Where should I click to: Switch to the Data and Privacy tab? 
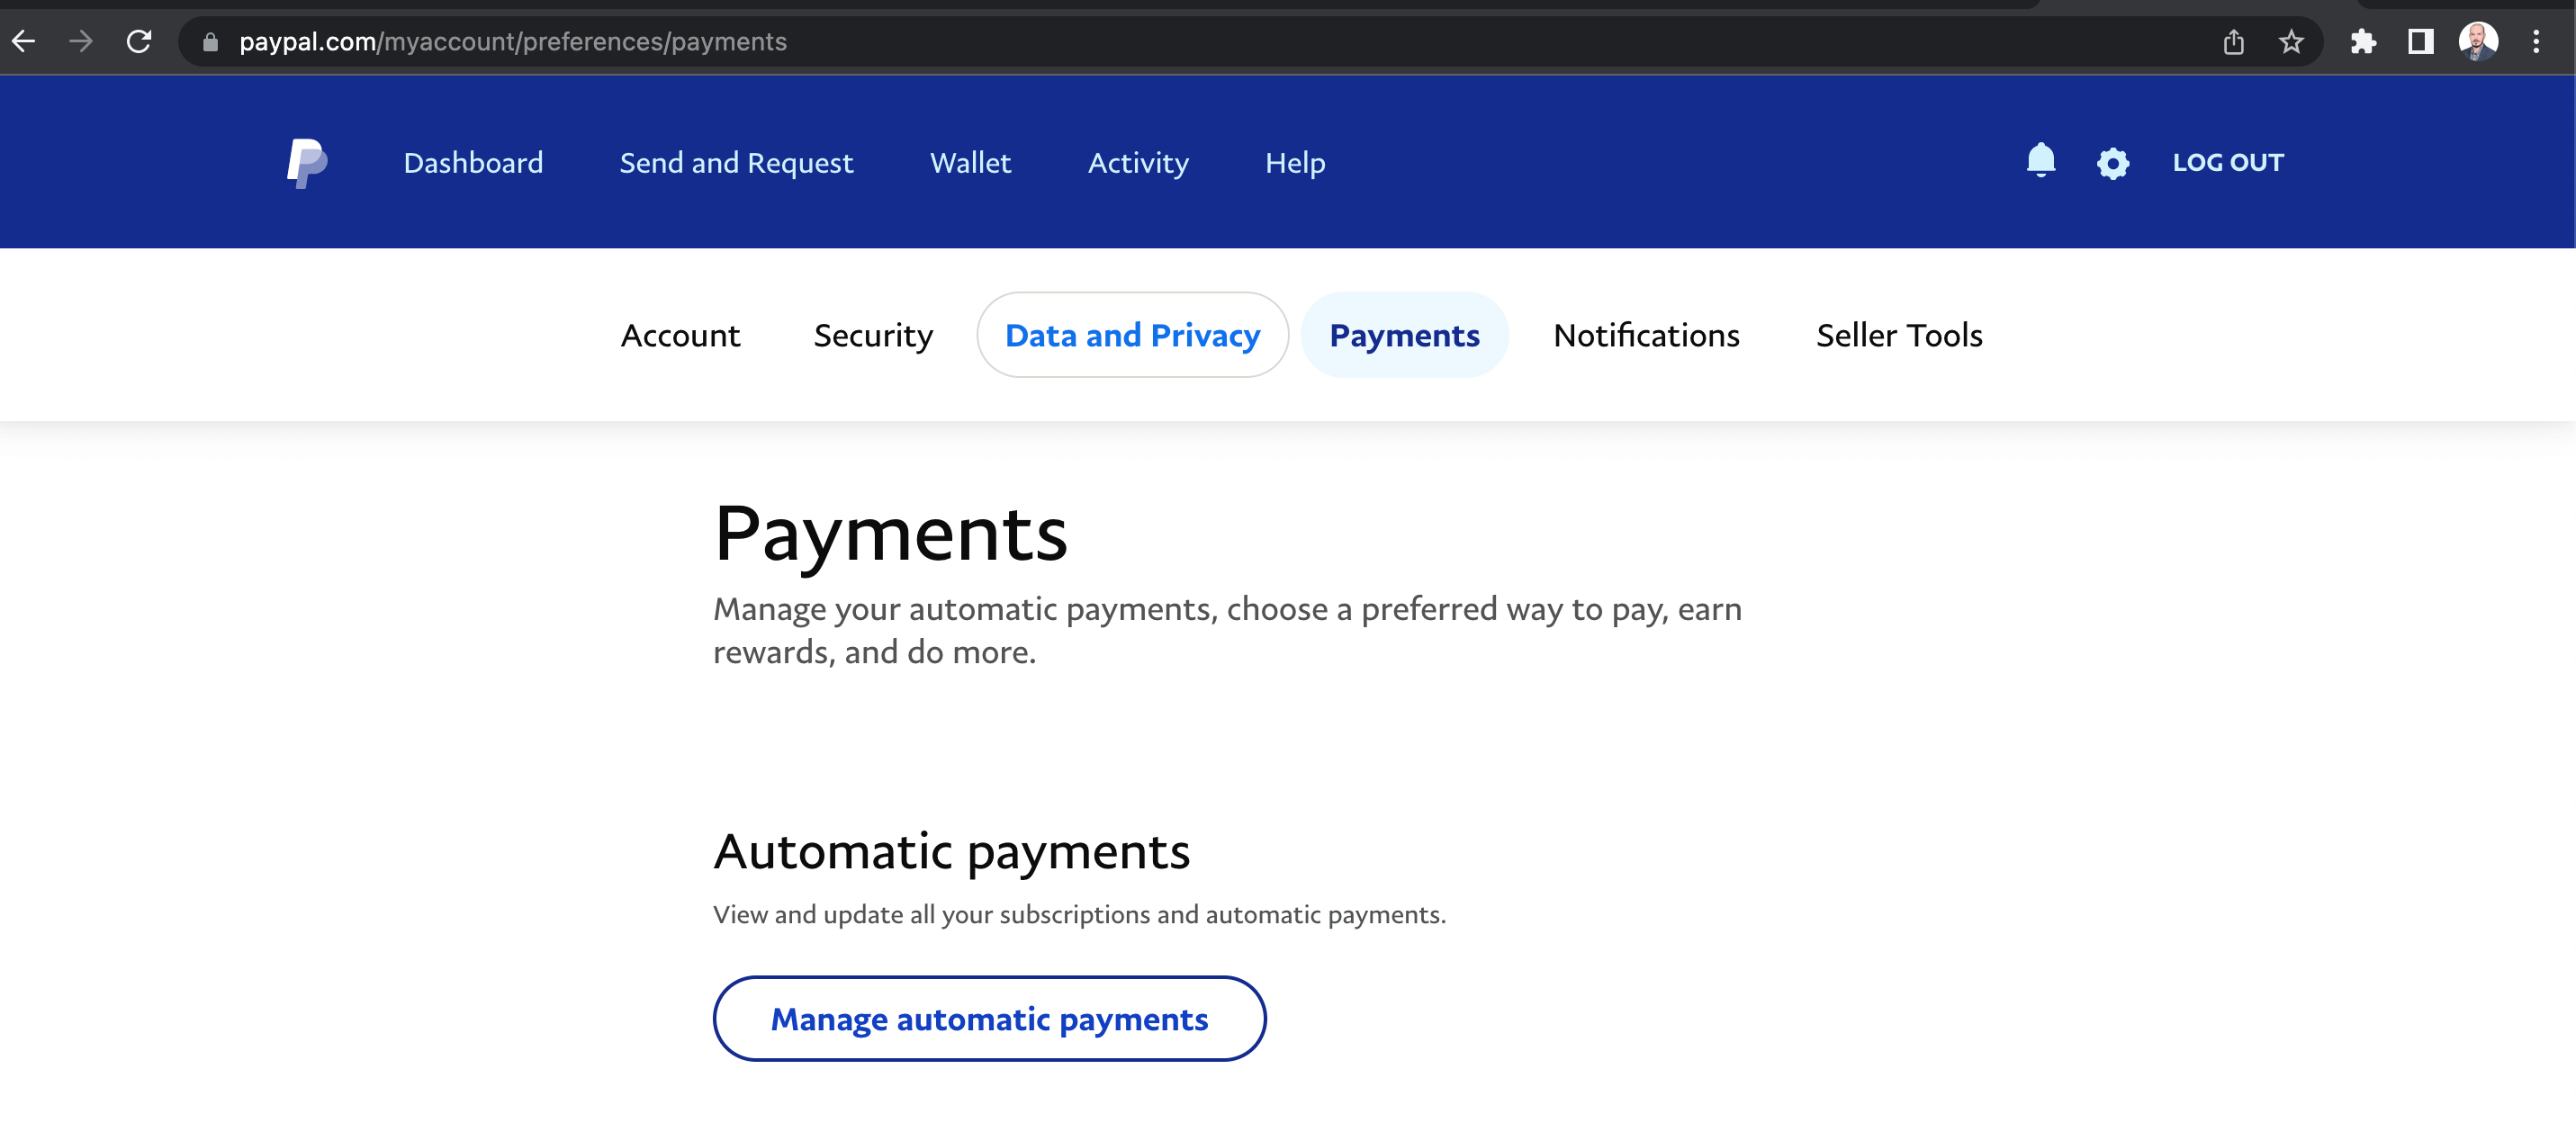pos(1132,335)
